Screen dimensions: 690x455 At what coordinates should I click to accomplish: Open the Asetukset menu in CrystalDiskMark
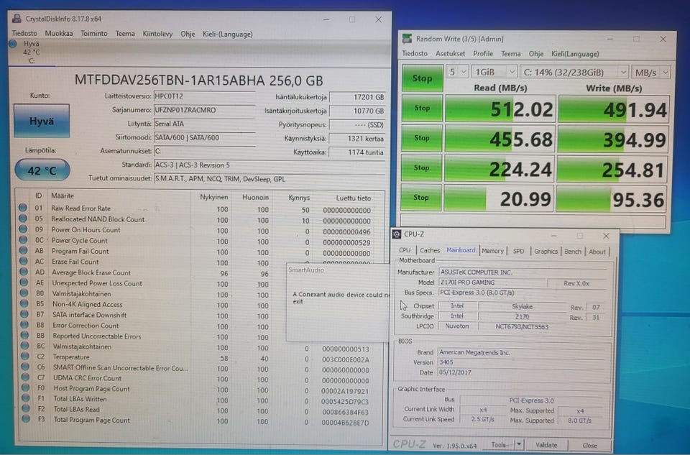450,53
